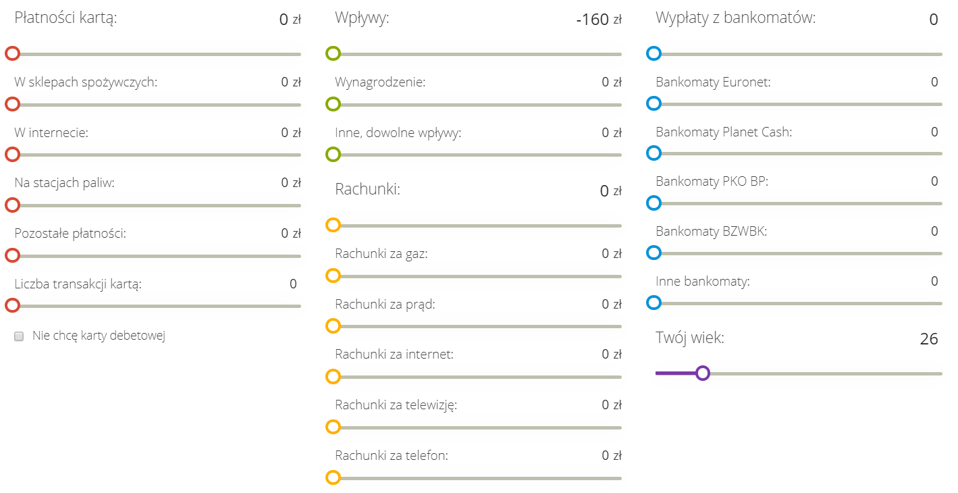The width and height of the screenshot is (958, 493).
Task: Click the 'Inne, dowolne wpływy' slider handle
Action: (333, 155)
